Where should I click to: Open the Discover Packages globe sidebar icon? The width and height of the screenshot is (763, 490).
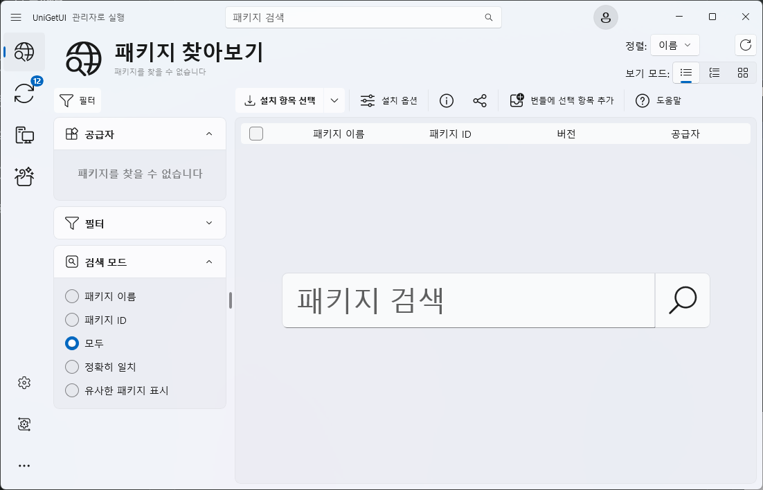24,52
